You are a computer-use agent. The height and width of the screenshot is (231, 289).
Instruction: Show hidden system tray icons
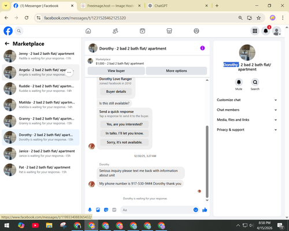tap(238, 225)
